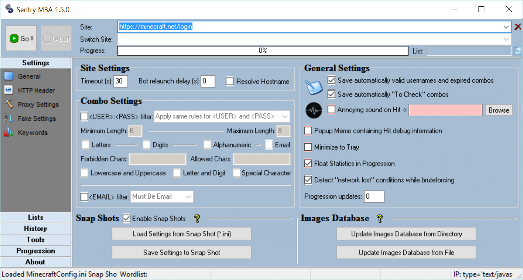Click Update Images Database from Directory
The image size is (523, 280).
point(406,234)
